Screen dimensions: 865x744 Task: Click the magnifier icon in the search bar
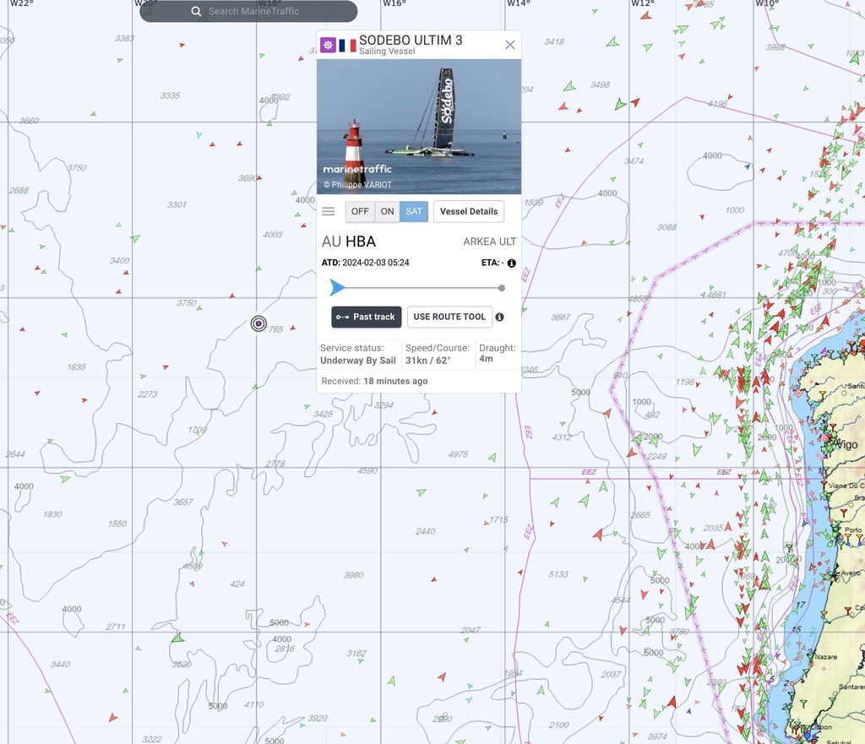[x=196, y=12]
